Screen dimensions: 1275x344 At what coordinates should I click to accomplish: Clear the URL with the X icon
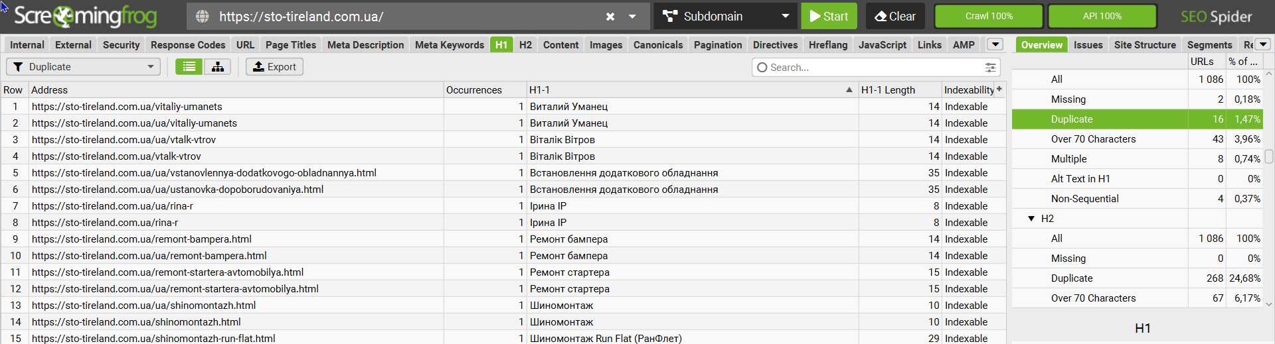tap(610, 17)
